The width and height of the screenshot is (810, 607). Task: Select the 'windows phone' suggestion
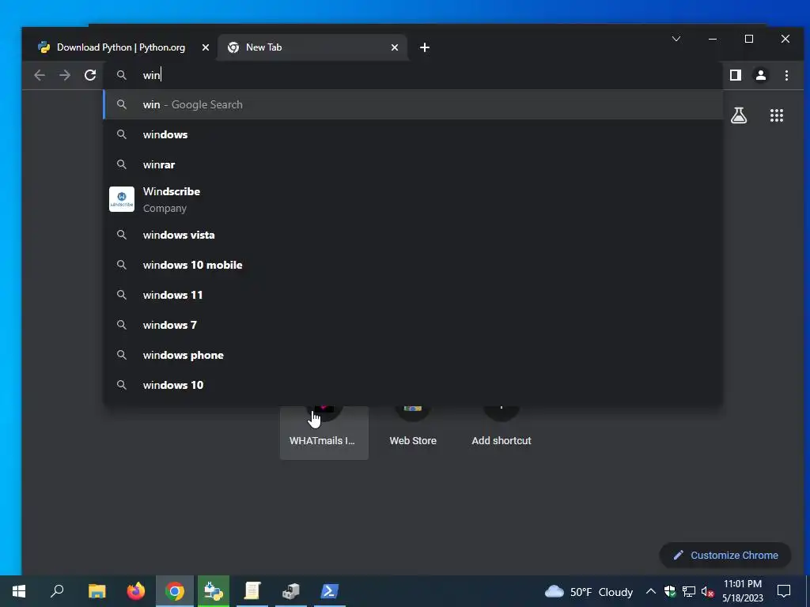(x=413, y=355)
